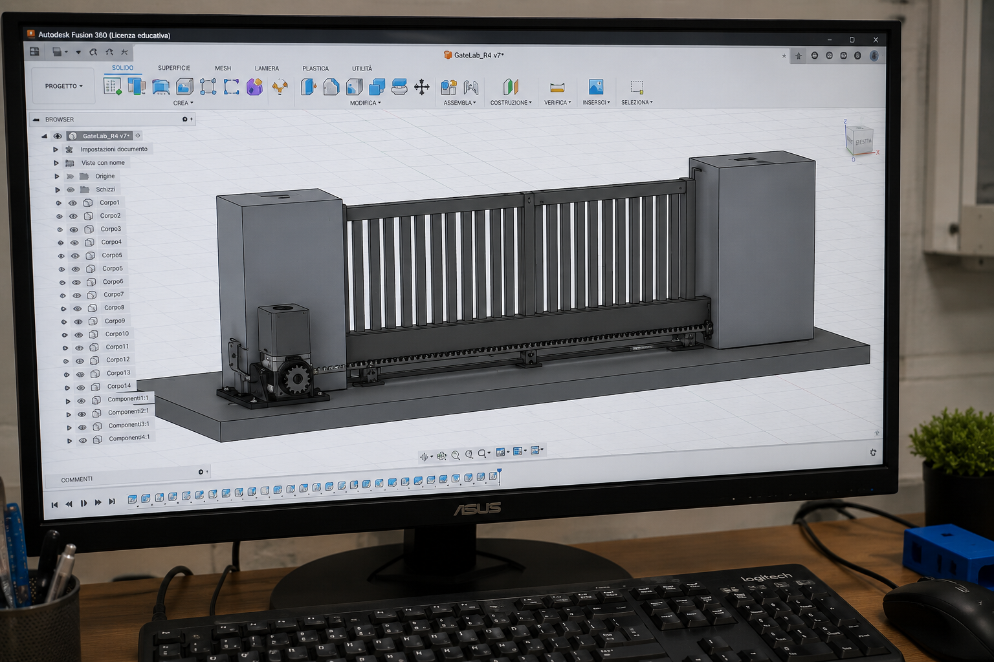Open the user profile avatar icon
Image resolution: width=994 pixels, height=662 pixels.
click(874, 56)
